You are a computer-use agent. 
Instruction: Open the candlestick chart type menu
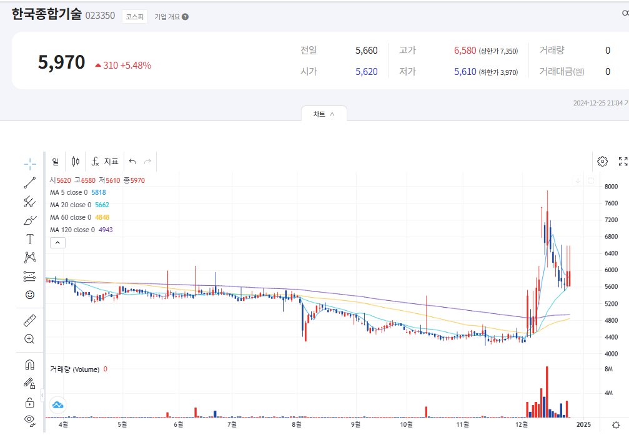(x=76, y=162)
